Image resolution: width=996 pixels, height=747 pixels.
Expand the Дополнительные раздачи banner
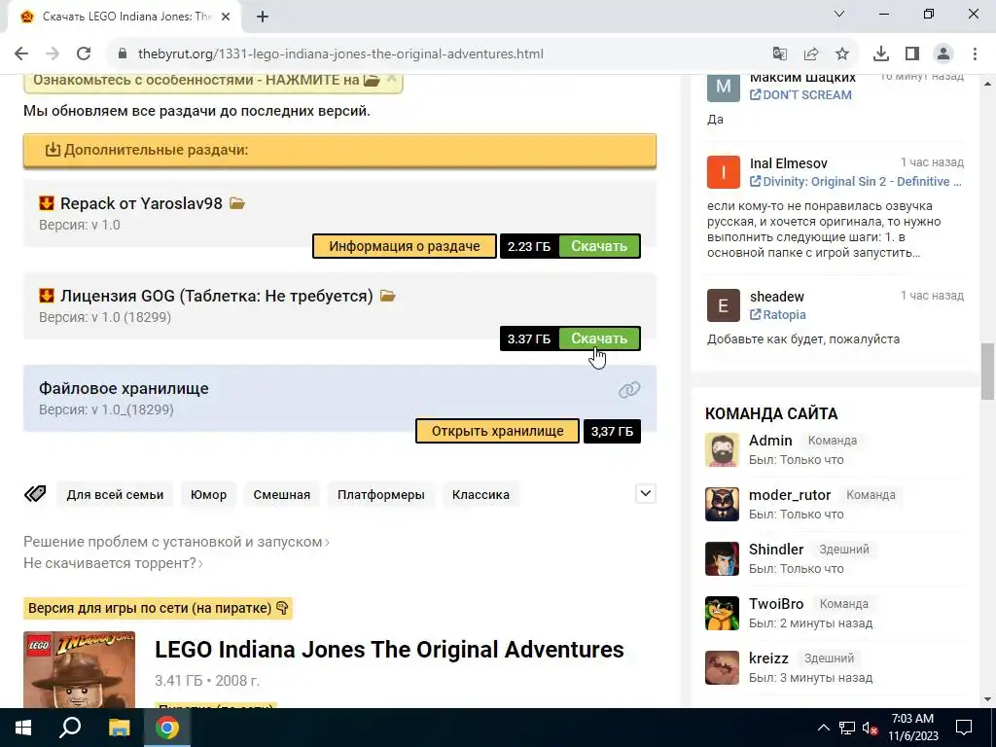tap(339, 151)
